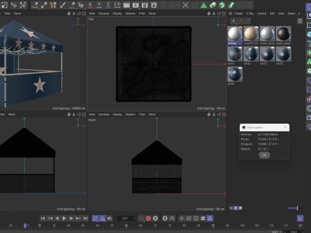Open the Corona menu in material manager
The image size is (311, 233).
262,14
